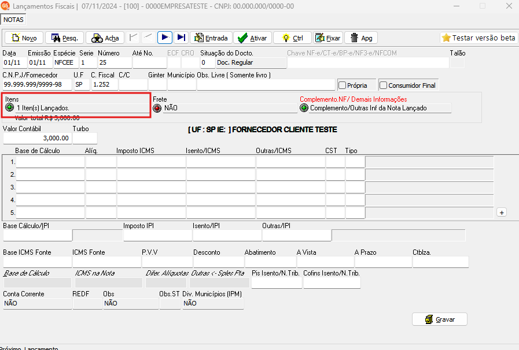Image resolution: width=519 pixels, height=350 pixels.
Task: Click the Emissão date field
Action: [x=40, y=62]
